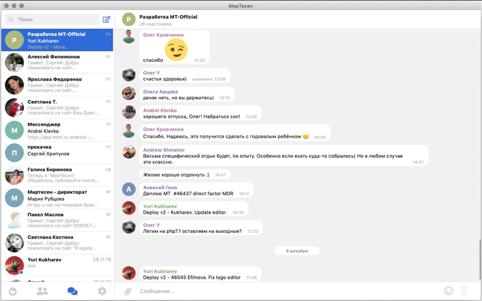
Task: Click the microphone voice message icon
Action: click(464, 291)
